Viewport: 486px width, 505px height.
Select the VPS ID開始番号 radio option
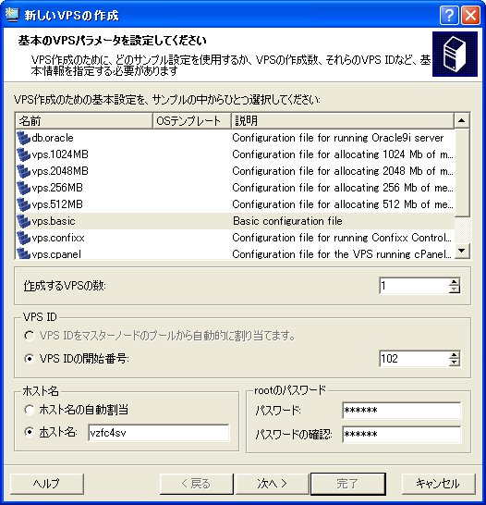pyautogui.click(x=30, y=359)
